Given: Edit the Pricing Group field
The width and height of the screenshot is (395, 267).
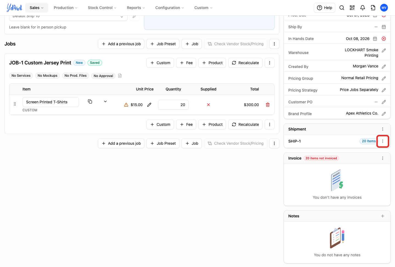Looking at the screenshot, I should click(x=384, y=78).
